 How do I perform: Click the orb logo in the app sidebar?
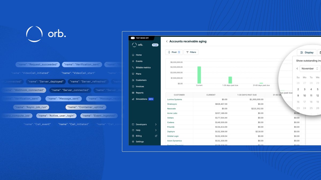click(x=137, y=45)
